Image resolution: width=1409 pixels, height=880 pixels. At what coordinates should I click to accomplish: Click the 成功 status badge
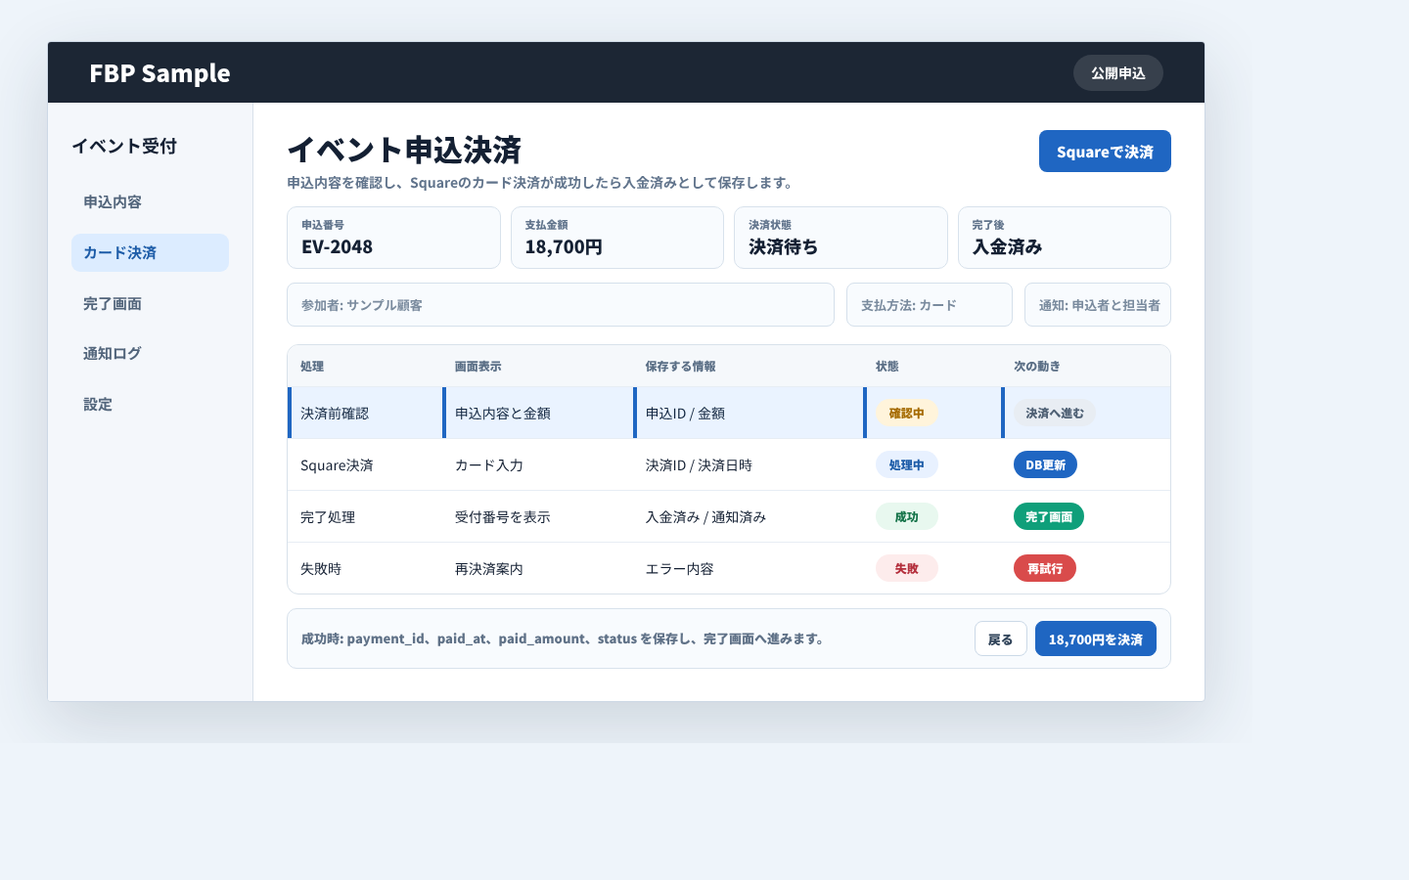[906, 516]
